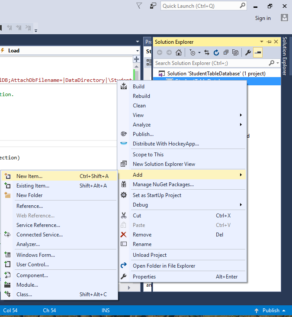The image size is (292, 317).
Task: Click Set as StartUp Project
Action: tap(157, 195)
